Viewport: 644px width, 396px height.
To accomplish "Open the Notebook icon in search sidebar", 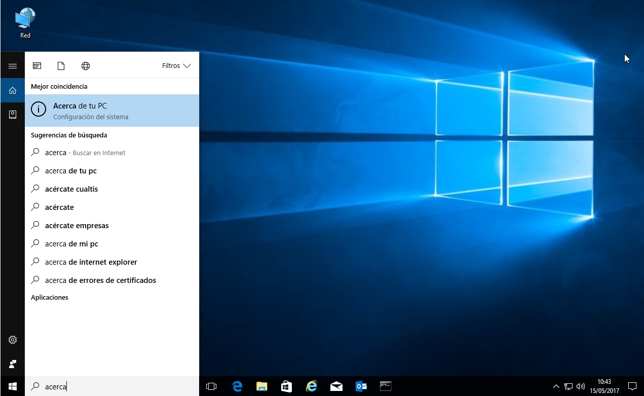I will pyautogui.click(x=13, y=115).
